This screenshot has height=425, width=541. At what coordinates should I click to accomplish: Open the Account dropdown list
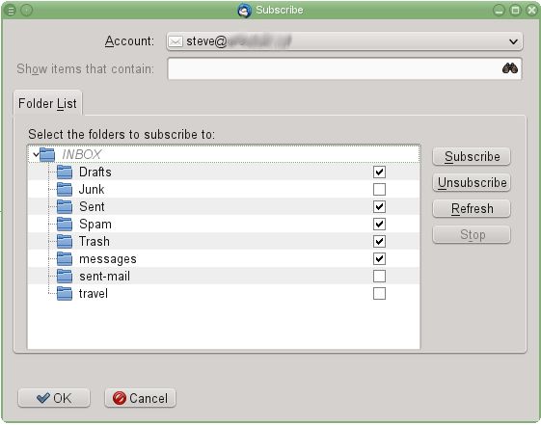click(x=344, y=41)
